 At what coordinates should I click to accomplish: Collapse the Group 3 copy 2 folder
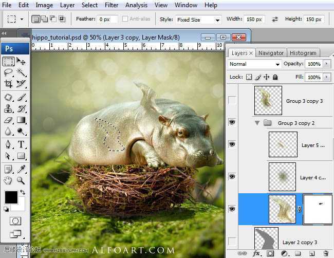257,123
